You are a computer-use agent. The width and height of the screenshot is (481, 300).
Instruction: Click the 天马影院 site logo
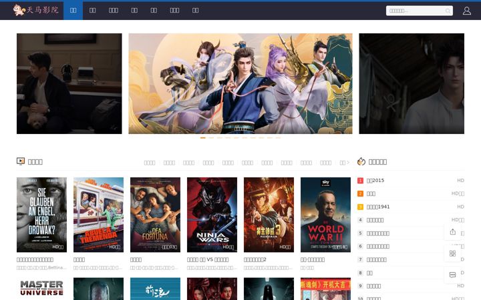tap(35, 10)
